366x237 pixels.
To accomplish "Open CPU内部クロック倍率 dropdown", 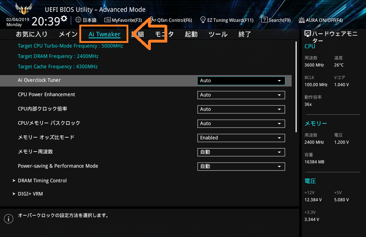I will tap(241, 109).
